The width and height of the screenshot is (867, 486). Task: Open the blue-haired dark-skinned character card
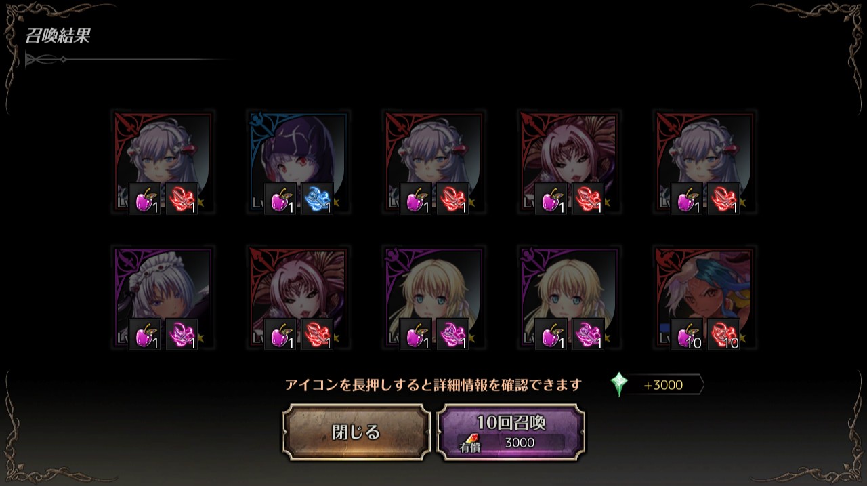tap(704, 298)
